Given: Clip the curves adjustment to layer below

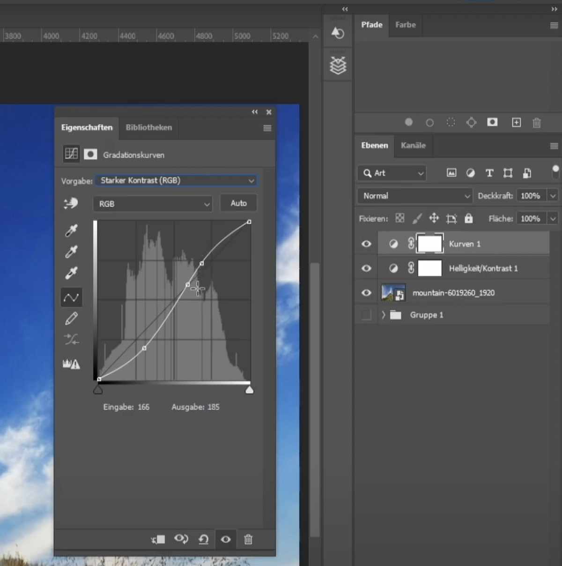Looking at the screenshot, I should [158, 539].
